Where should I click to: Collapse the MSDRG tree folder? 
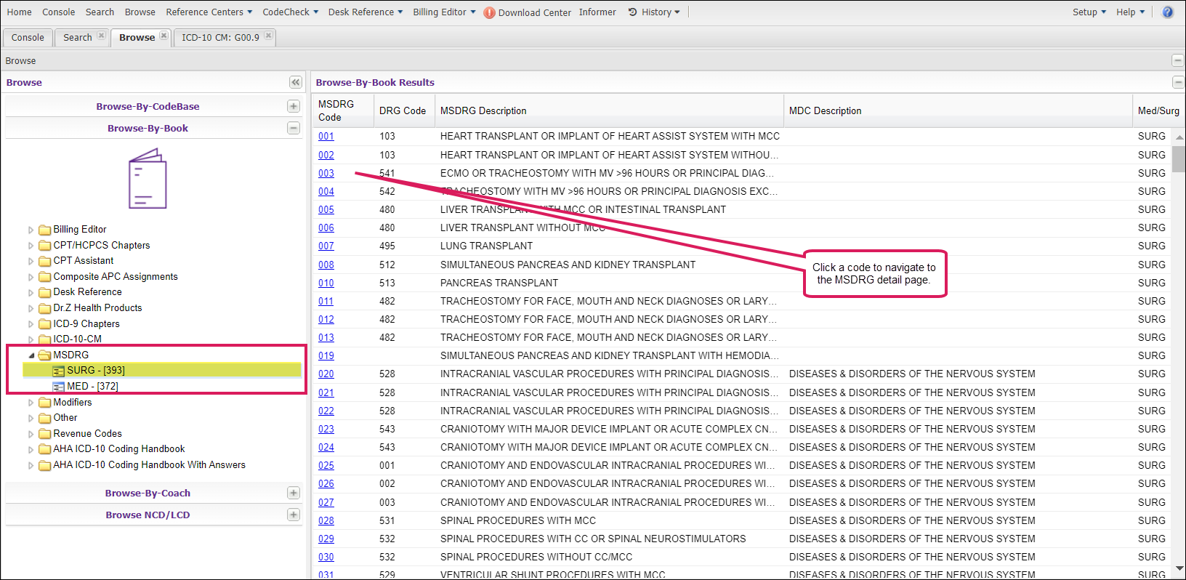tap(31, 355)
